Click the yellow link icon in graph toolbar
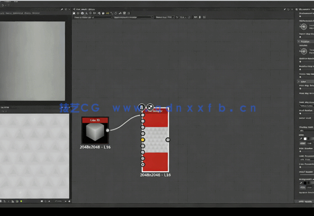This screenshot has height=216, width=314. 107,13
